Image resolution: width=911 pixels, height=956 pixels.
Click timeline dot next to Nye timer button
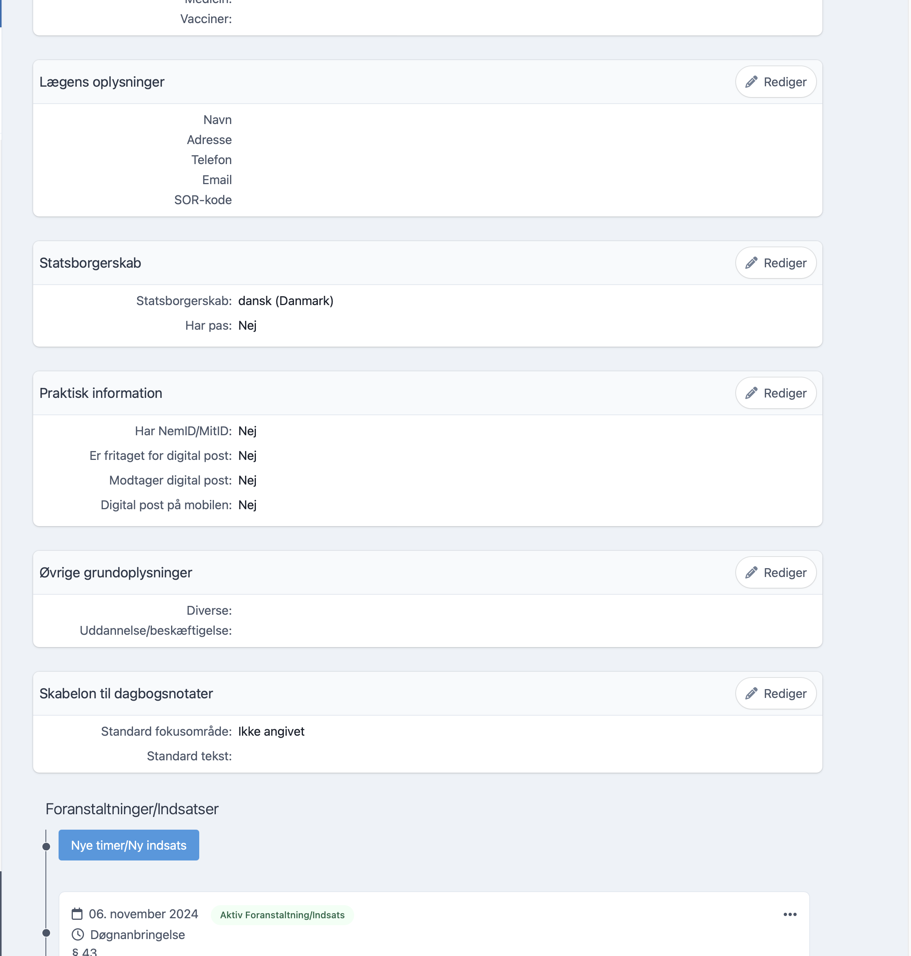tap(46, 846)
